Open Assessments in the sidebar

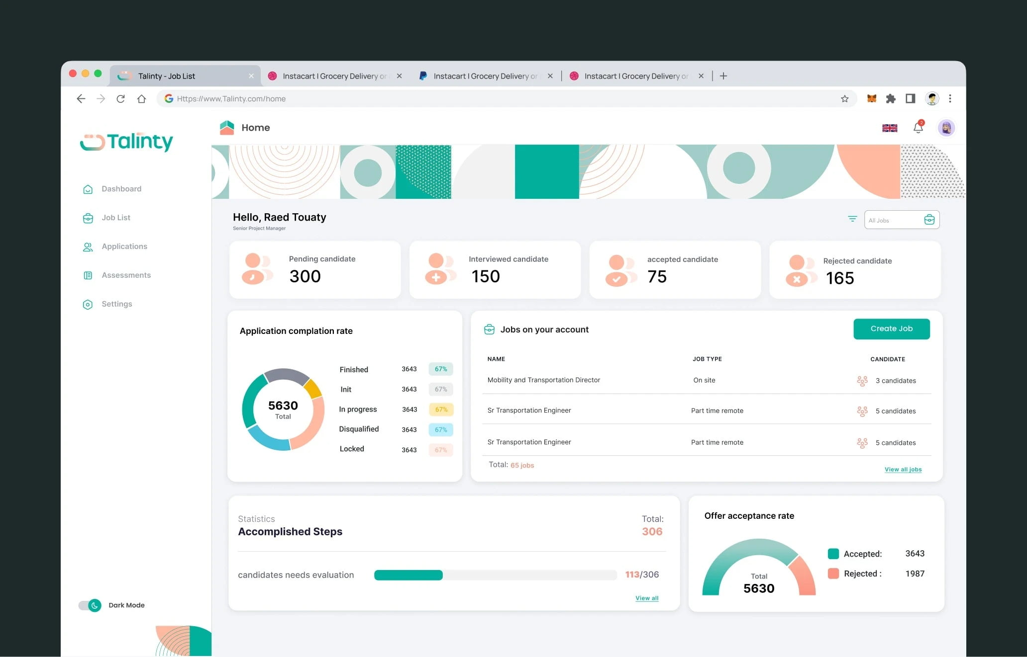click(x=116, y=275)
